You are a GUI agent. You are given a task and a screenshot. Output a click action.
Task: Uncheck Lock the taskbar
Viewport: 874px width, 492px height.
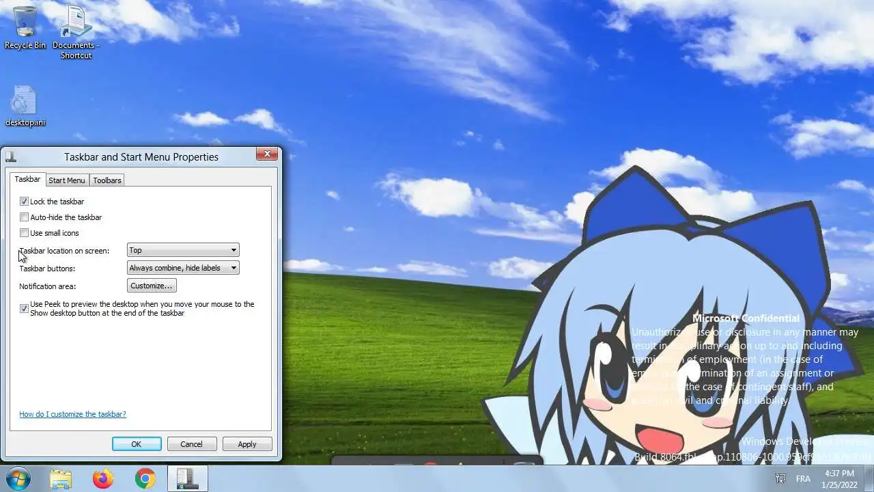coord(25,202)
